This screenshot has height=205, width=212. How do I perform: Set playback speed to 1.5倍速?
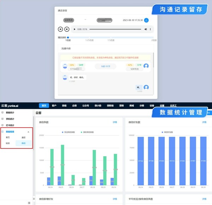point(111,40)
